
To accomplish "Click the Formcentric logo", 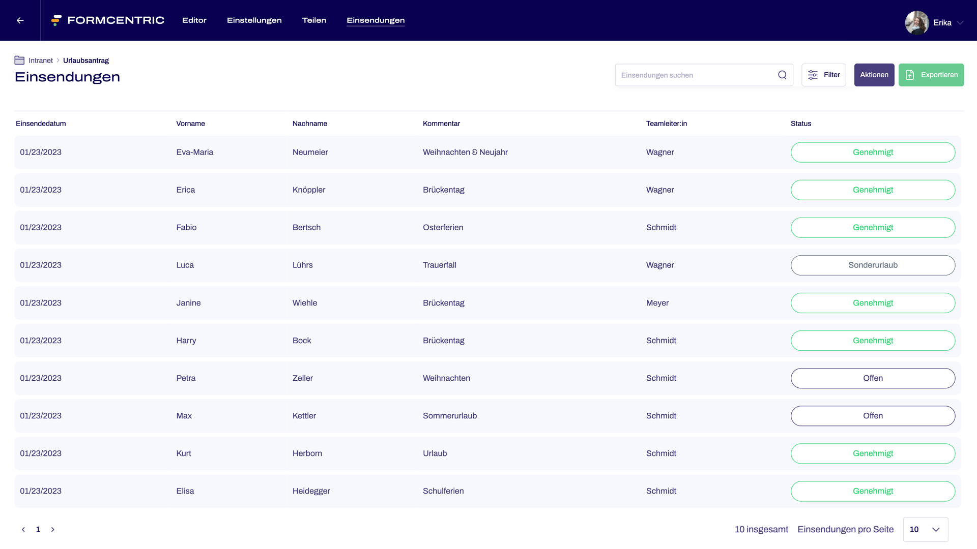I will point(108,20).
